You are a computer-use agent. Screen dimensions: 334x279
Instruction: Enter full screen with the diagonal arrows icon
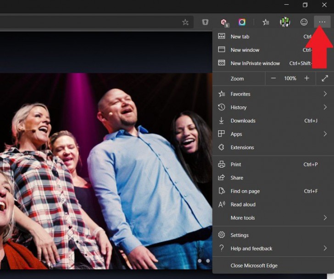click(x=325, y=78)
